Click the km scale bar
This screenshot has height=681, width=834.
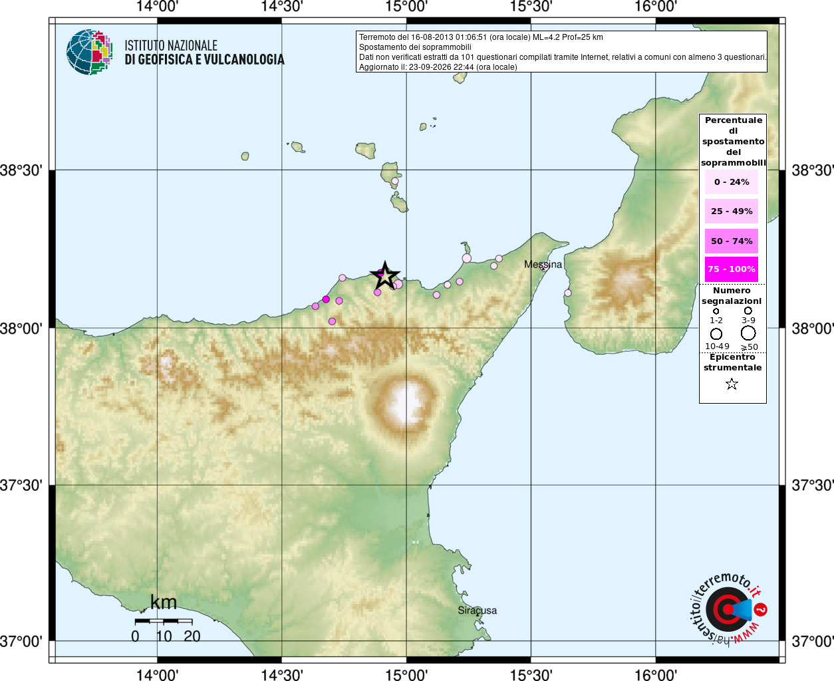click(164, 620)
